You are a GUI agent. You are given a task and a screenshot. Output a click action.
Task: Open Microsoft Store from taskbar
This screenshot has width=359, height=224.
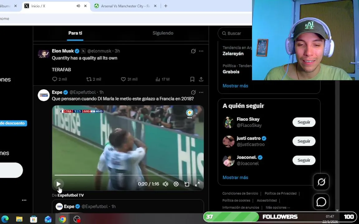point(34,219)
